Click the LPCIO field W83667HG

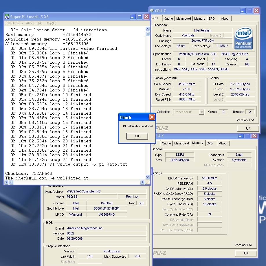coord(107,214)
